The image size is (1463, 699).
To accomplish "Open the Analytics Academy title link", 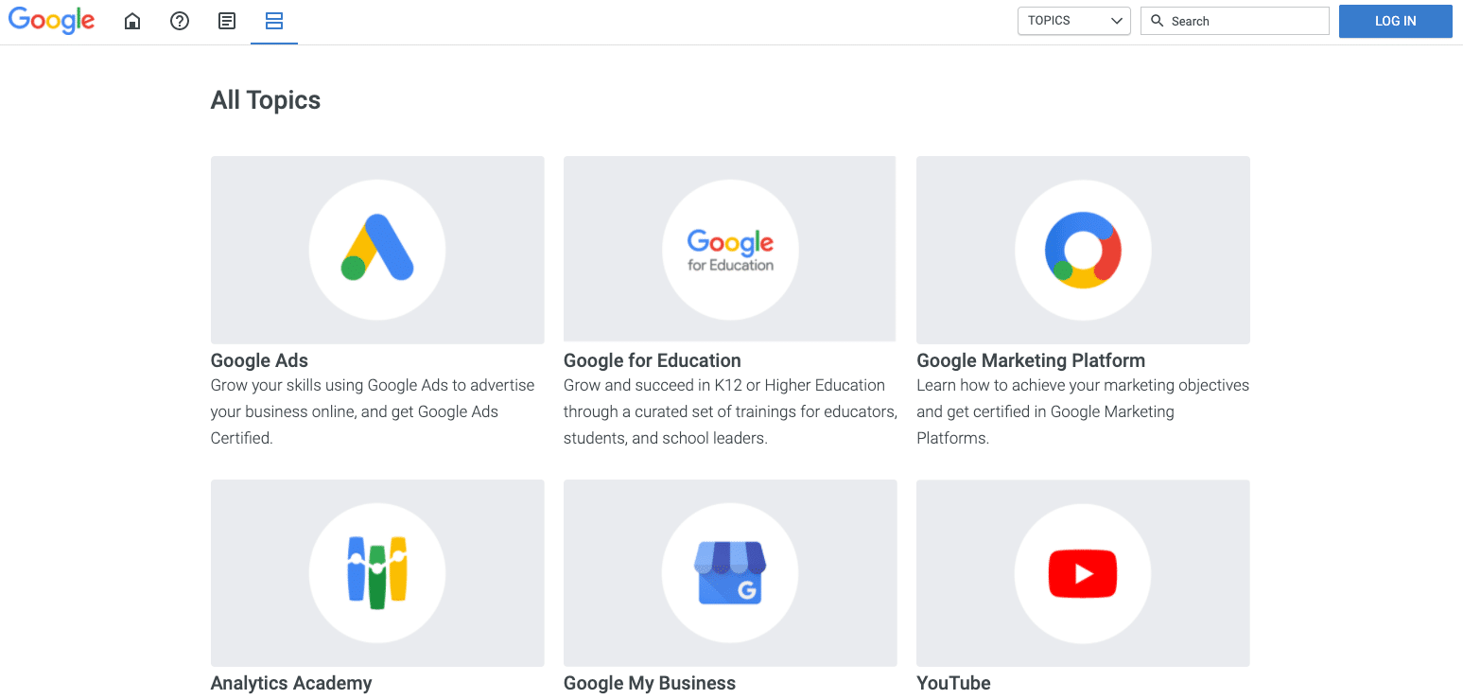I will tap(290, 683).
